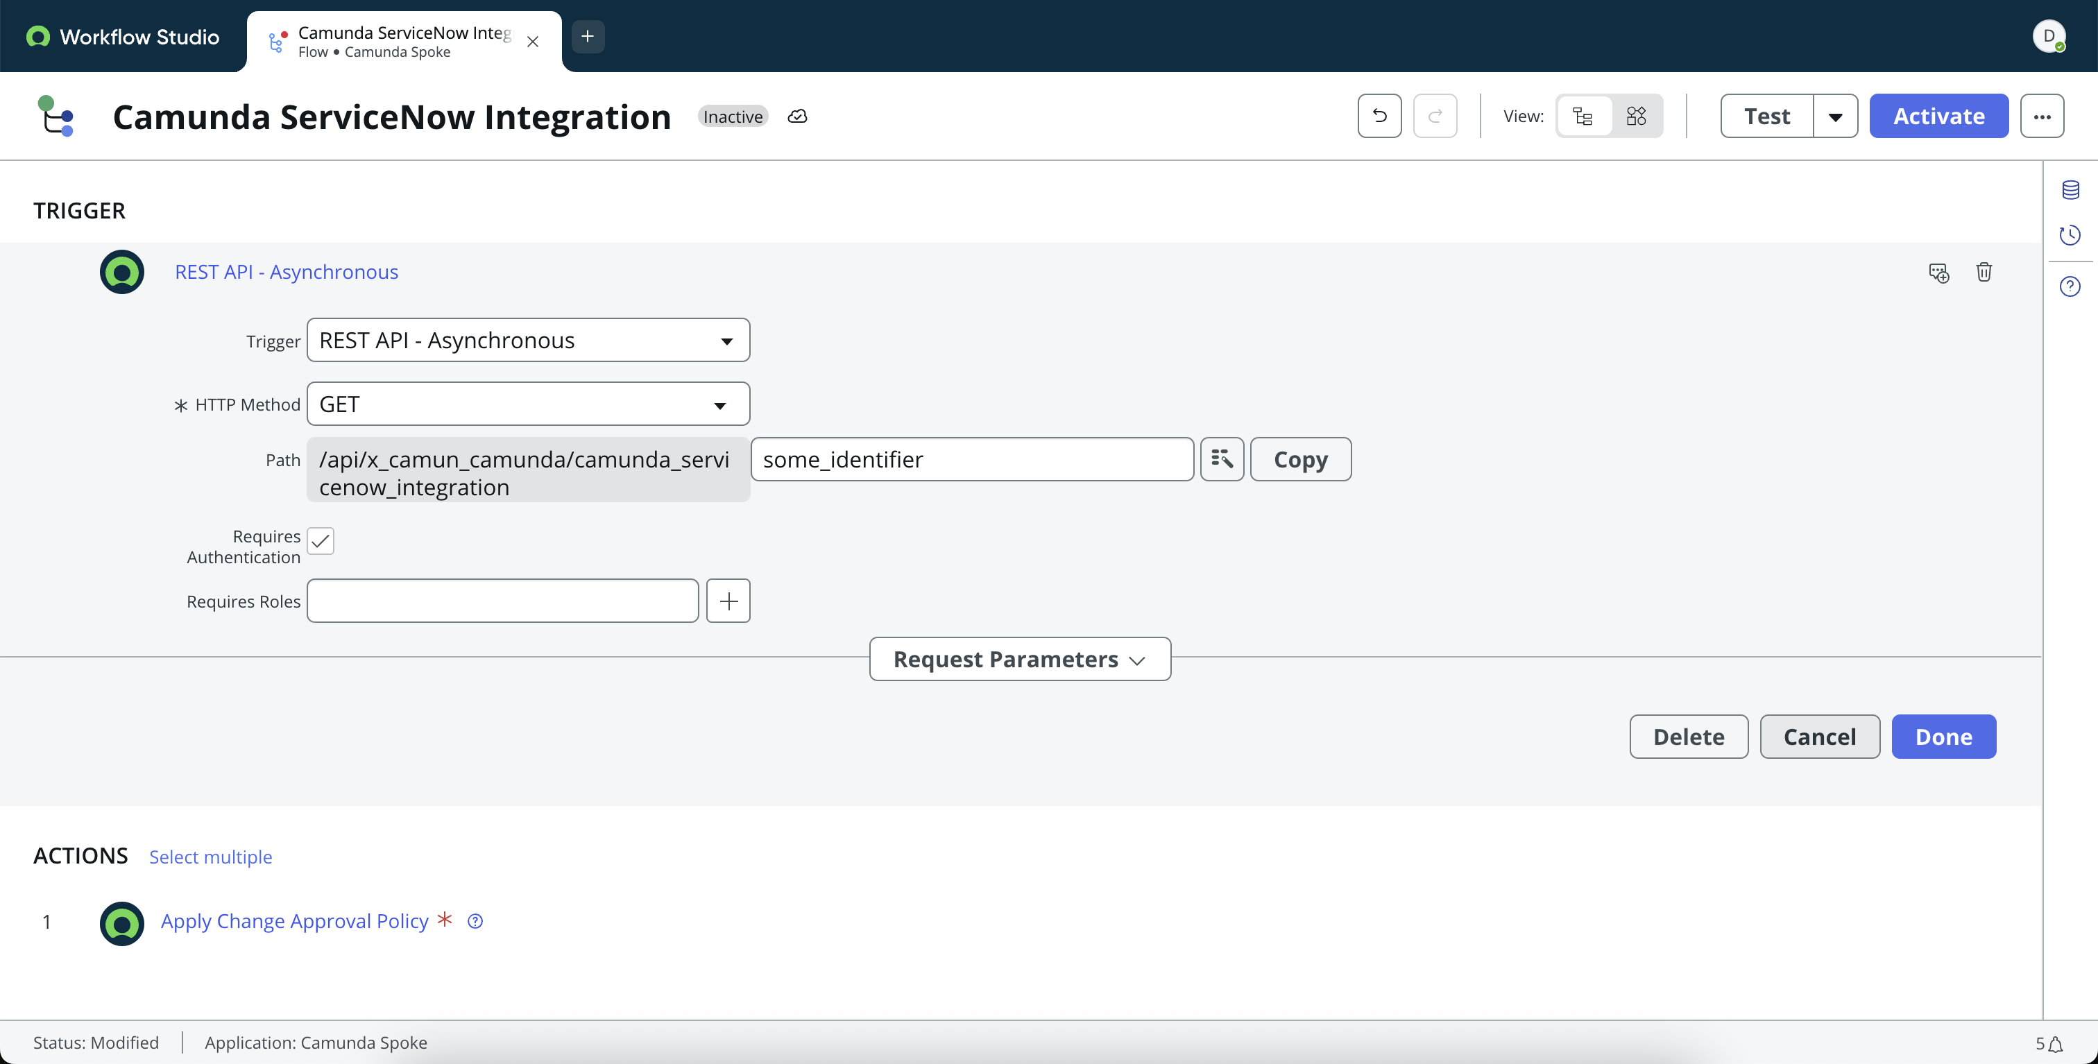The width and height of the screenshot is (2098, 1064).
Task: Redo the last change
Action: click(x=1435, y=116)
